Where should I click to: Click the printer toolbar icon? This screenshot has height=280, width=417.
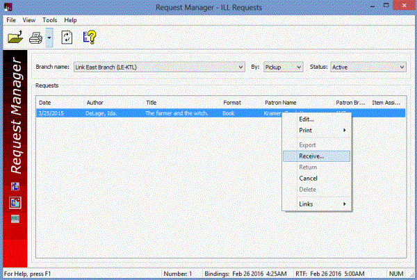[35, 38]
